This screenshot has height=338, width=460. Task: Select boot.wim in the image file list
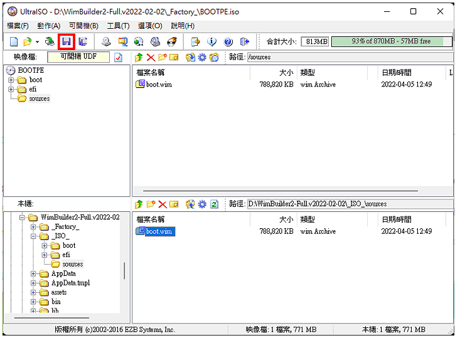coord(159,85)
